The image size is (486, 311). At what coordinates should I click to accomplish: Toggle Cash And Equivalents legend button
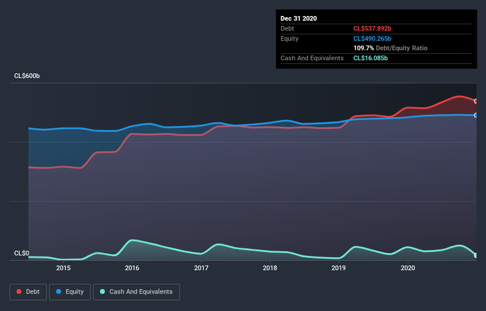136,292
